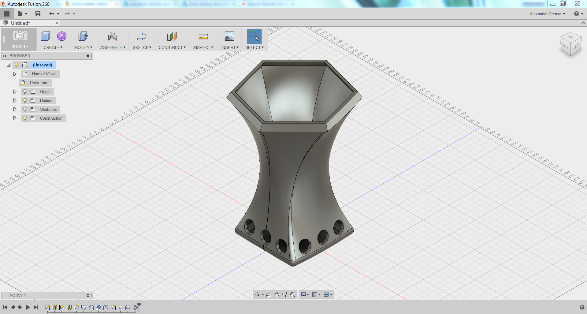Screen dimensions: 587x314
Task: Select the Construct tool icon
Action: [x=172, y=36]
